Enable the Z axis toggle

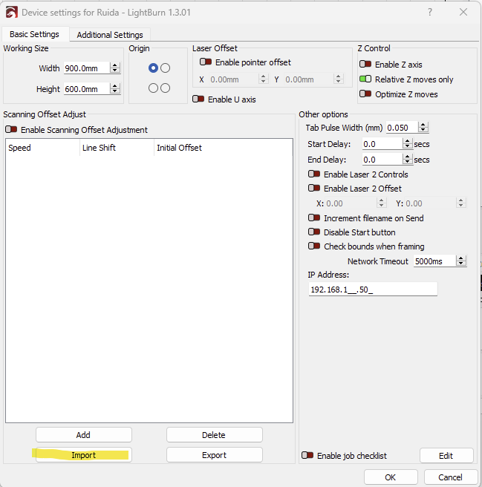coord(365,65)
